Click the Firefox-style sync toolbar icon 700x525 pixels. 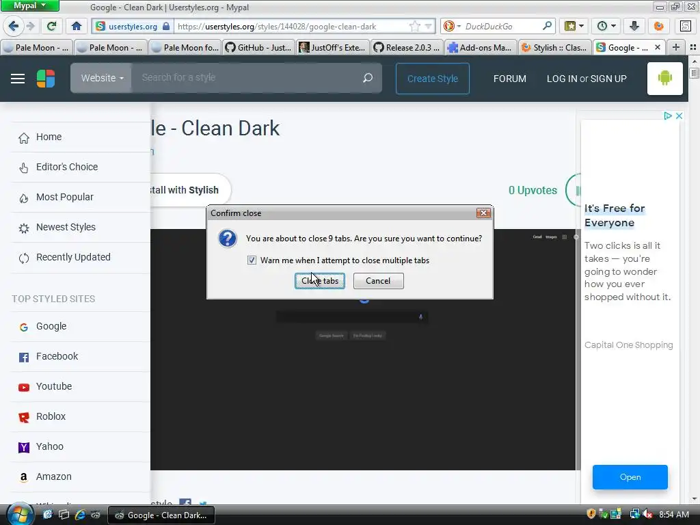click(x=658, y=26)
